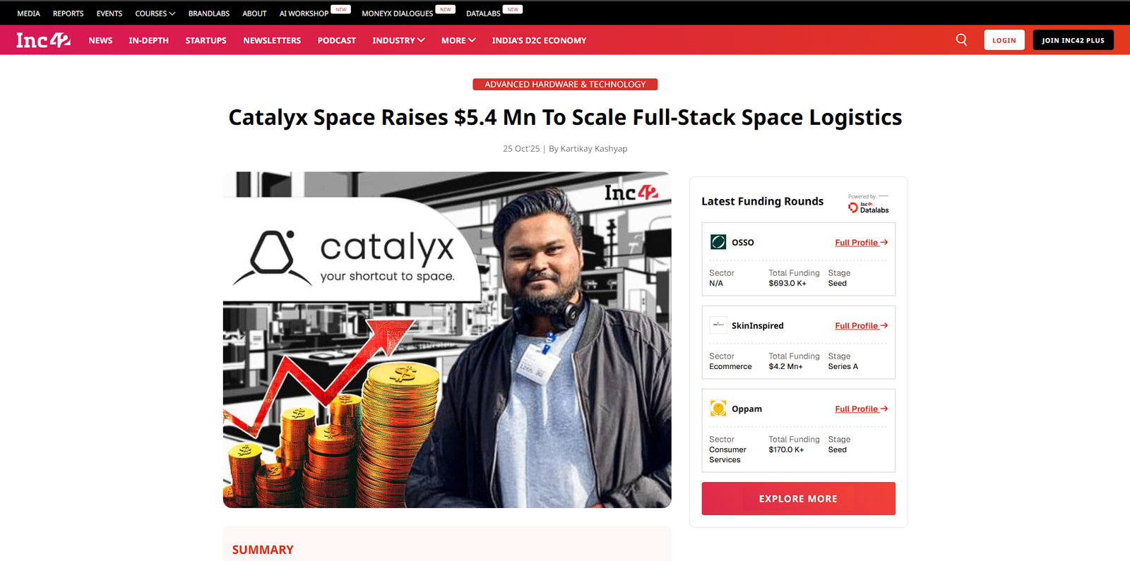Open the More dropdown menu

pyautogui.click(x=458, y=40)
